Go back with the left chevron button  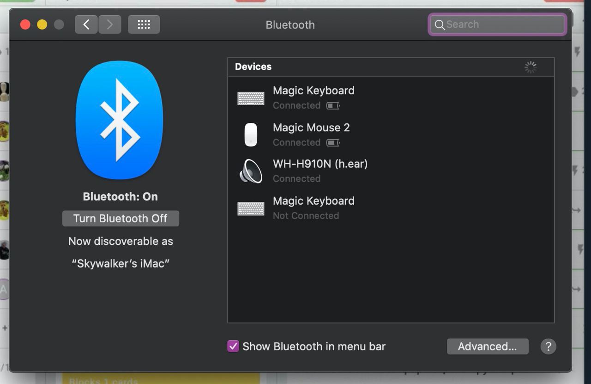click(x=86, y=24)
